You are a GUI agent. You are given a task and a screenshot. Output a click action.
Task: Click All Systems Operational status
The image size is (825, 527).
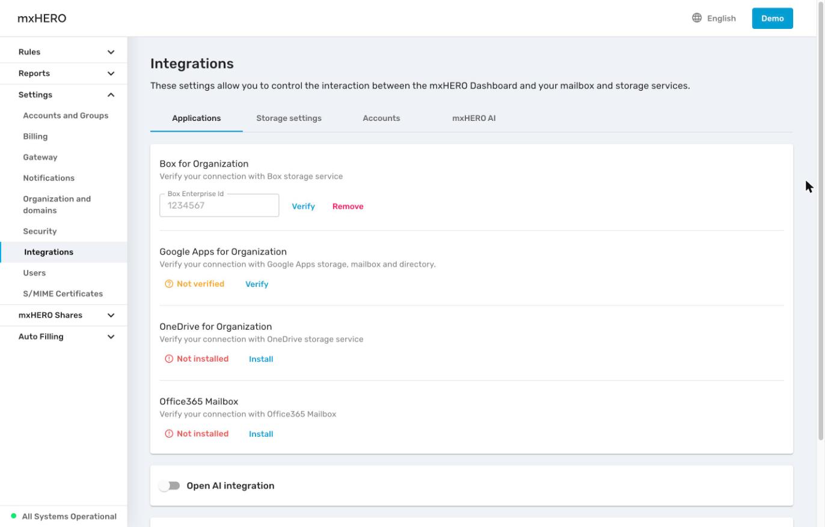point(69,516)
